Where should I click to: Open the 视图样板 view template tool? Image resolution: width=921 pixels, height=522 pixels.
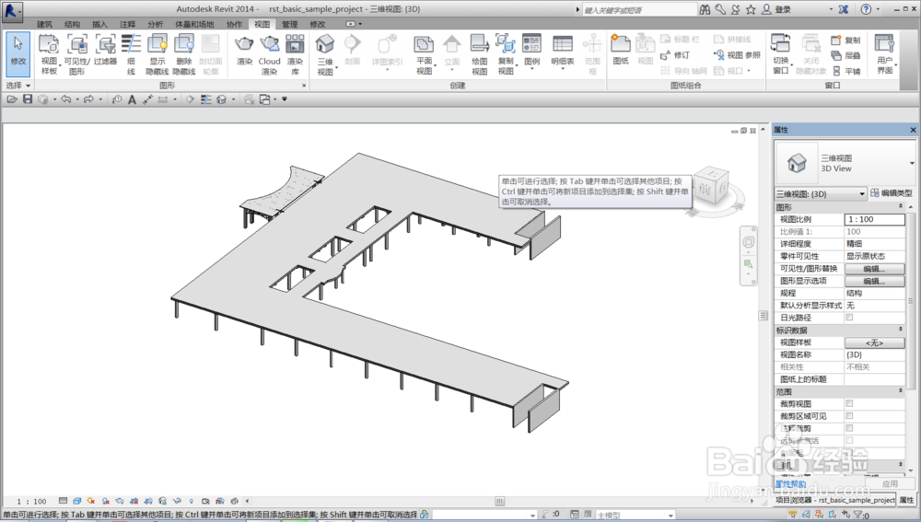pos(49,54)
